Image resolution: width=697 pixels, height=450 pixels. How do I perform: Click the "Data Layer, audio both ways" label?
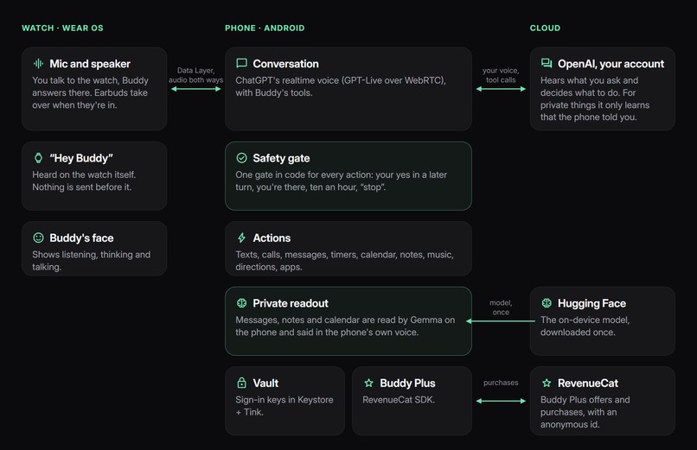click(196, 75)
